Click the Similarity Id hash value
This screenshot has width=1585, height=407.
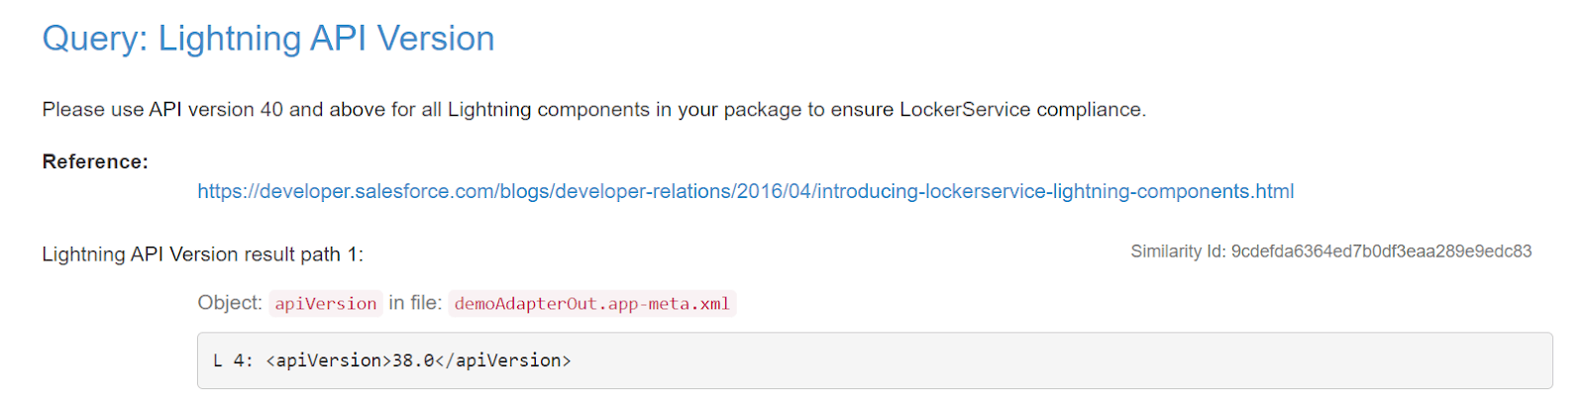point(1381,252)
